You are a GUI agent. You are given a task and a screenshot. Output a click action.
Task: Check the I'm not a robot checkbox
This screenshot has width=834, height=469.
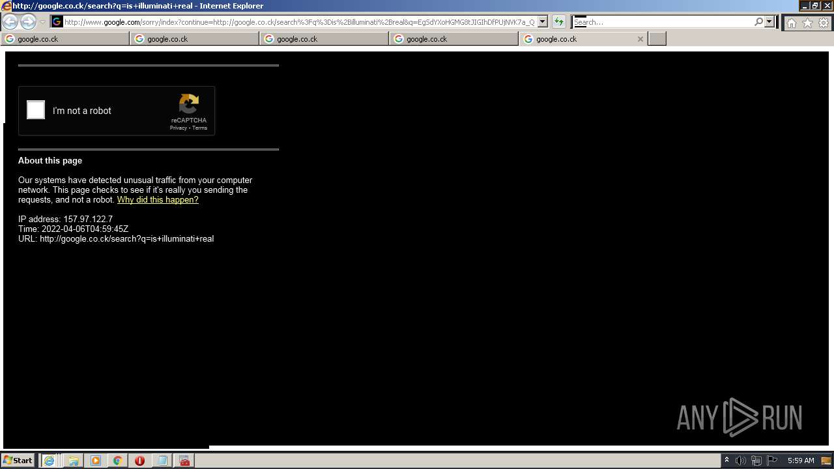coord(36,110)
